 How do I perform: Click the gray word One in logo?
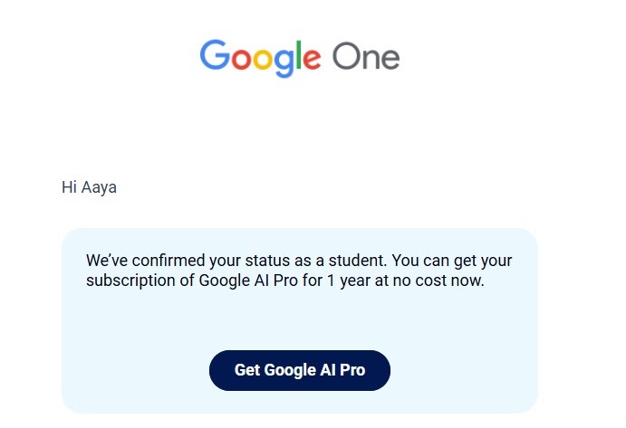[366, 57]
